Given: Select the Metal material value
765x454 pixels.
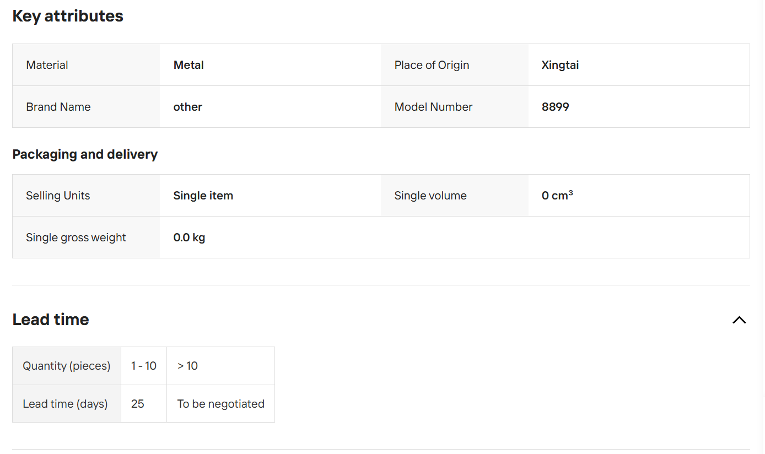Looking at the screenshot, I should (x=188, y=65).
